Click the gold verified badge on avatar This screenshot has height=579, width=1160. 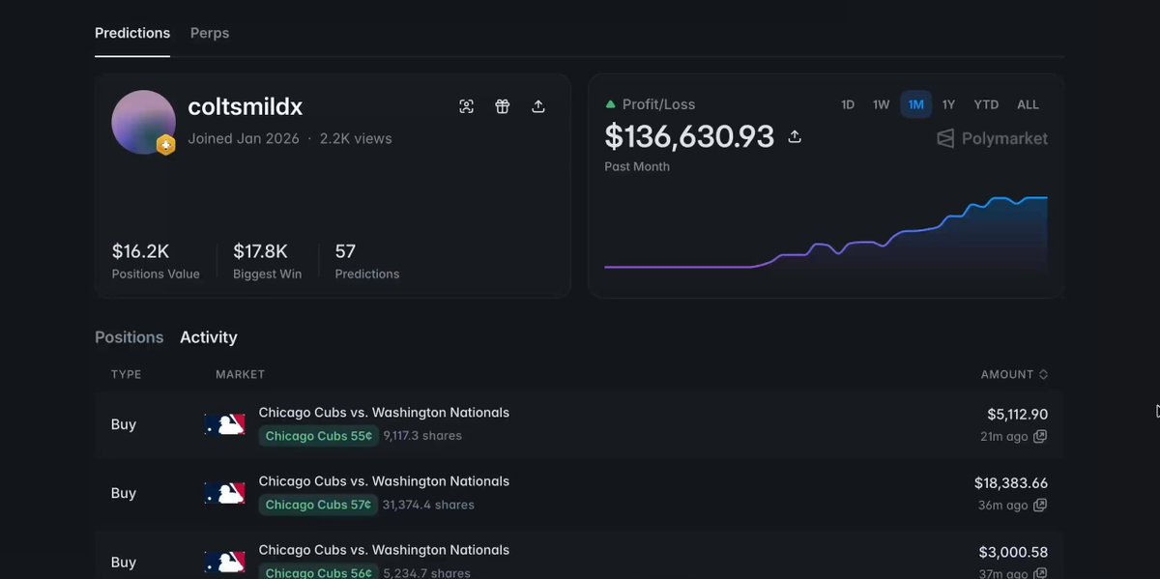coord(166,145)
